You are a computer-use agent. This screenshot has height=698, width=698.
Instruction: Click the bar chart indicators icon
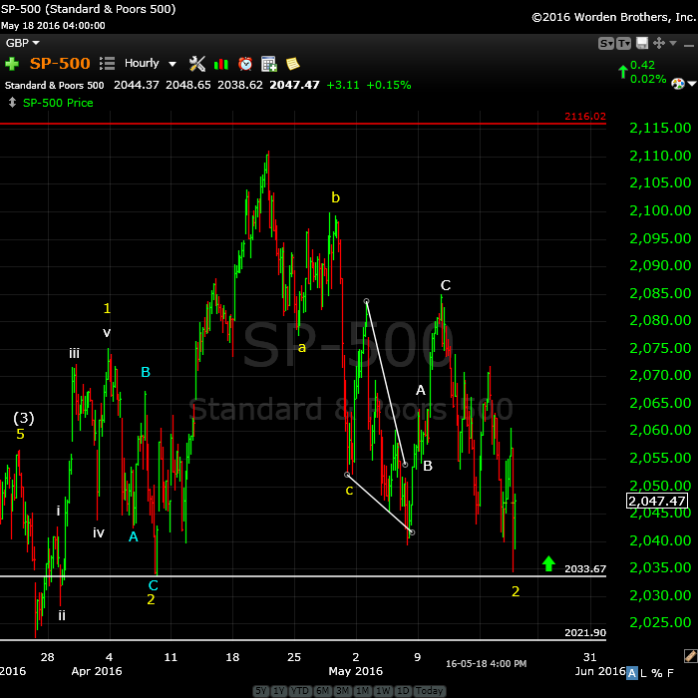pos(220,64)
